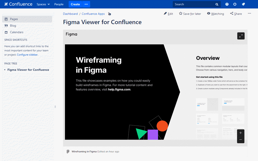Open Pages in the sidebar
The height and width of the screenshot is (161, 258).
27,19
